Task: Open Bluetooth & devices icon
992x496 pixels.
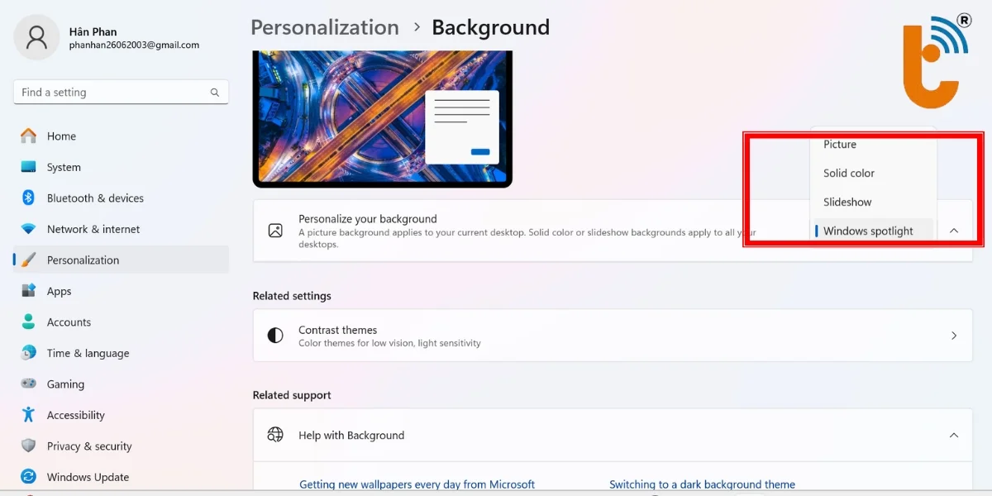Action: point(29,198)
